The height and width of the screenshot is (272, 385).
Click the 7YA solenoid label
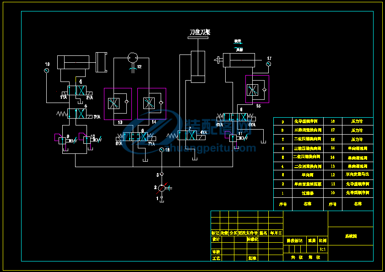tap(152, 144)
